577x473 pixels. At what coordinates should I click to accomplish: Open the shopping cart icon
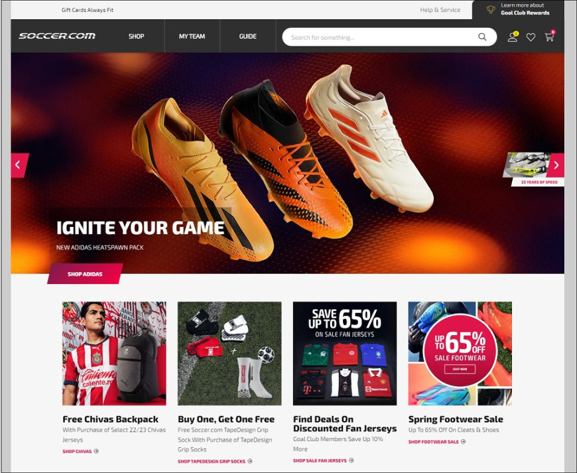pos(549,36)
